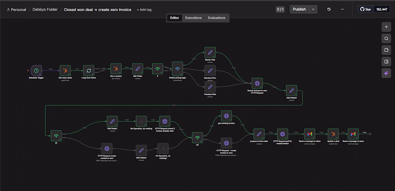Select the Schedule Trigger node
This screenshot has width=395, height=191.
coord(36,71)
